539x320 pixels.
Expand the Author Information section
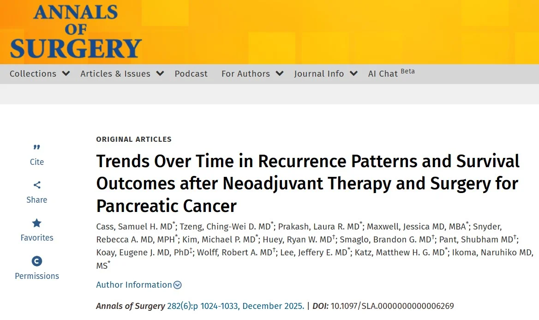pyautogui.click(x=134, y=285)
